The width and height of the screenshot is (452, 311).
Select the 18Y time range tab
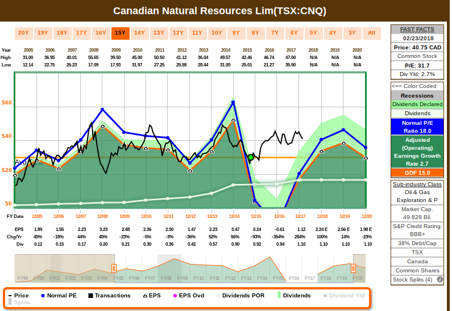62,33
